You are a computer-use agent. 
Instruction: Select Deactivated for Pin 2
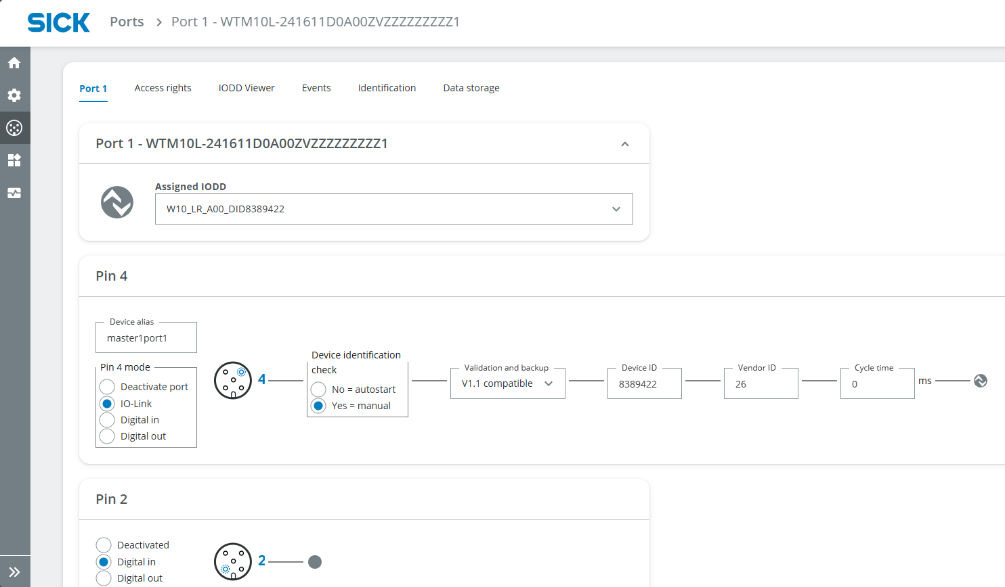[x=104, y=545]
